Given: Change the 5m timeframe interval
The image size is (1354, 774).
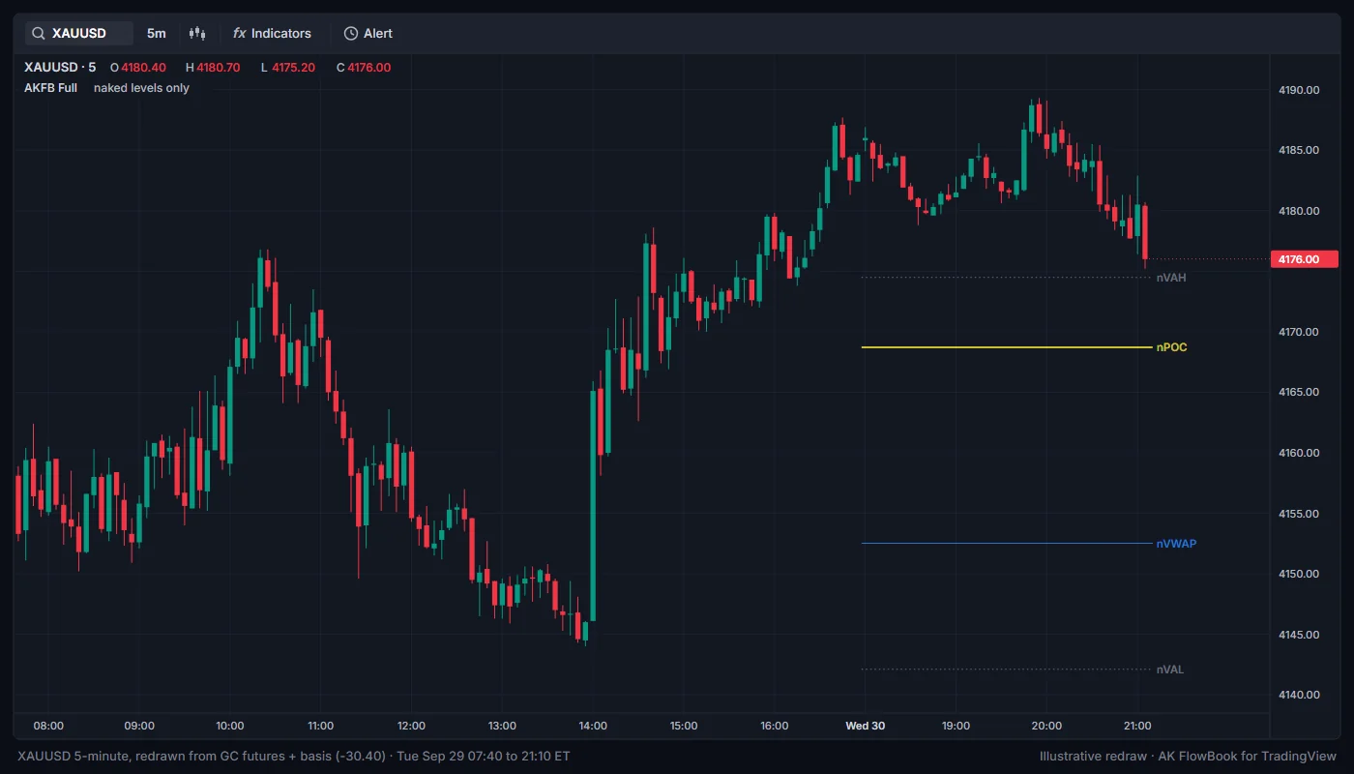Looking at the screenshot, I should [x=156, y=33].
